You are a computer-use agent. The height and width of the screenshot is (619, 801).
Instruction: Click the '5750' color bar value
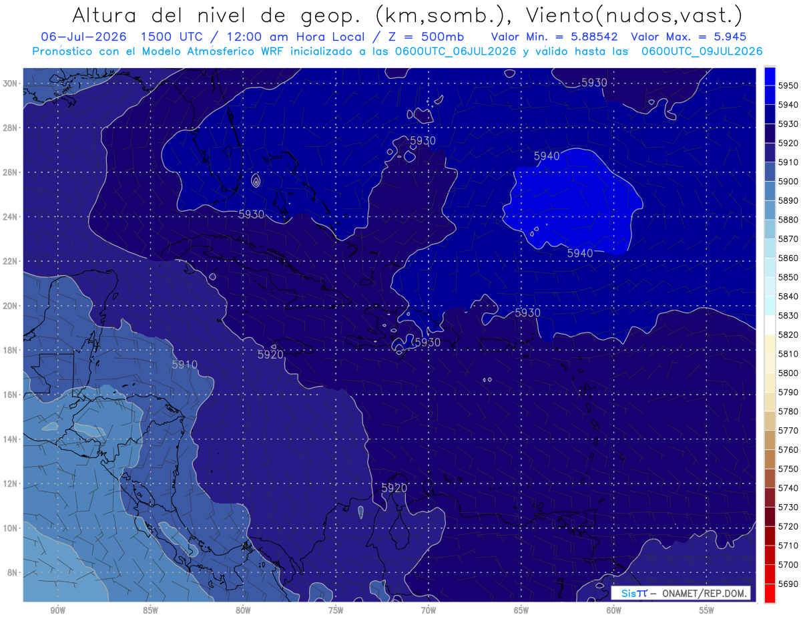click(x=788, y=469)
